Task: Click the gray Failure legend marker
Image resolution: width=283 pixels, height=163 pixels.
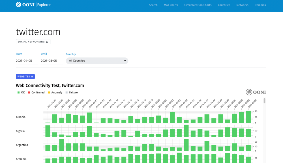Action: [67, 92]
